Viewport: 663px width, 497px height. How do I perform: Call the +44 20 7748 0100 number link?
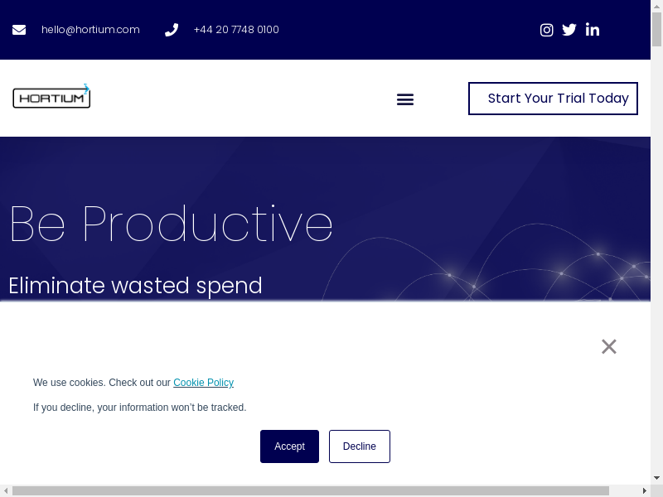[x=236, y=30]
